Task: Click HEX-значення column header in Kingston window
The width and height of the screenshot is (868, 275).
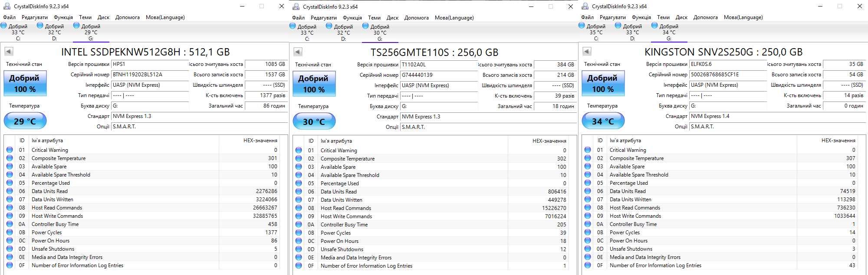Action: coord(827,141)
